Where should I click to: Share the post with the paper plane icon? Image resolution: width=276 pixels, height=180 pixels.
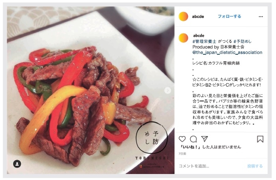coord(205,139)
